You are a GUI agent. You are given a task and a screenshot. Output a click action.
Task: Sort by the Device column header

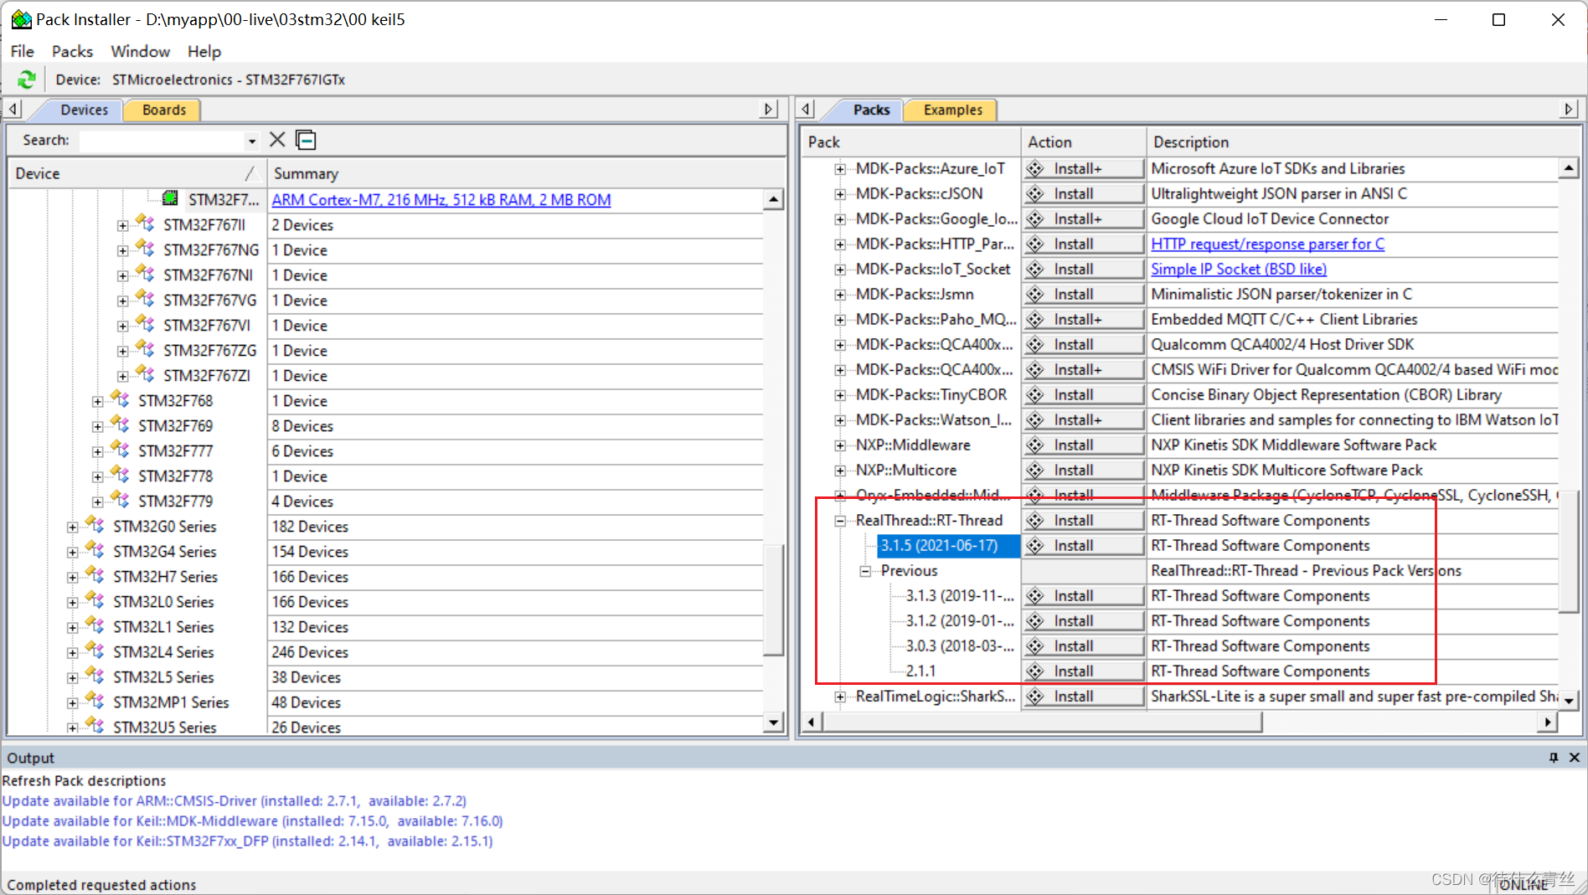click(137, 173)
